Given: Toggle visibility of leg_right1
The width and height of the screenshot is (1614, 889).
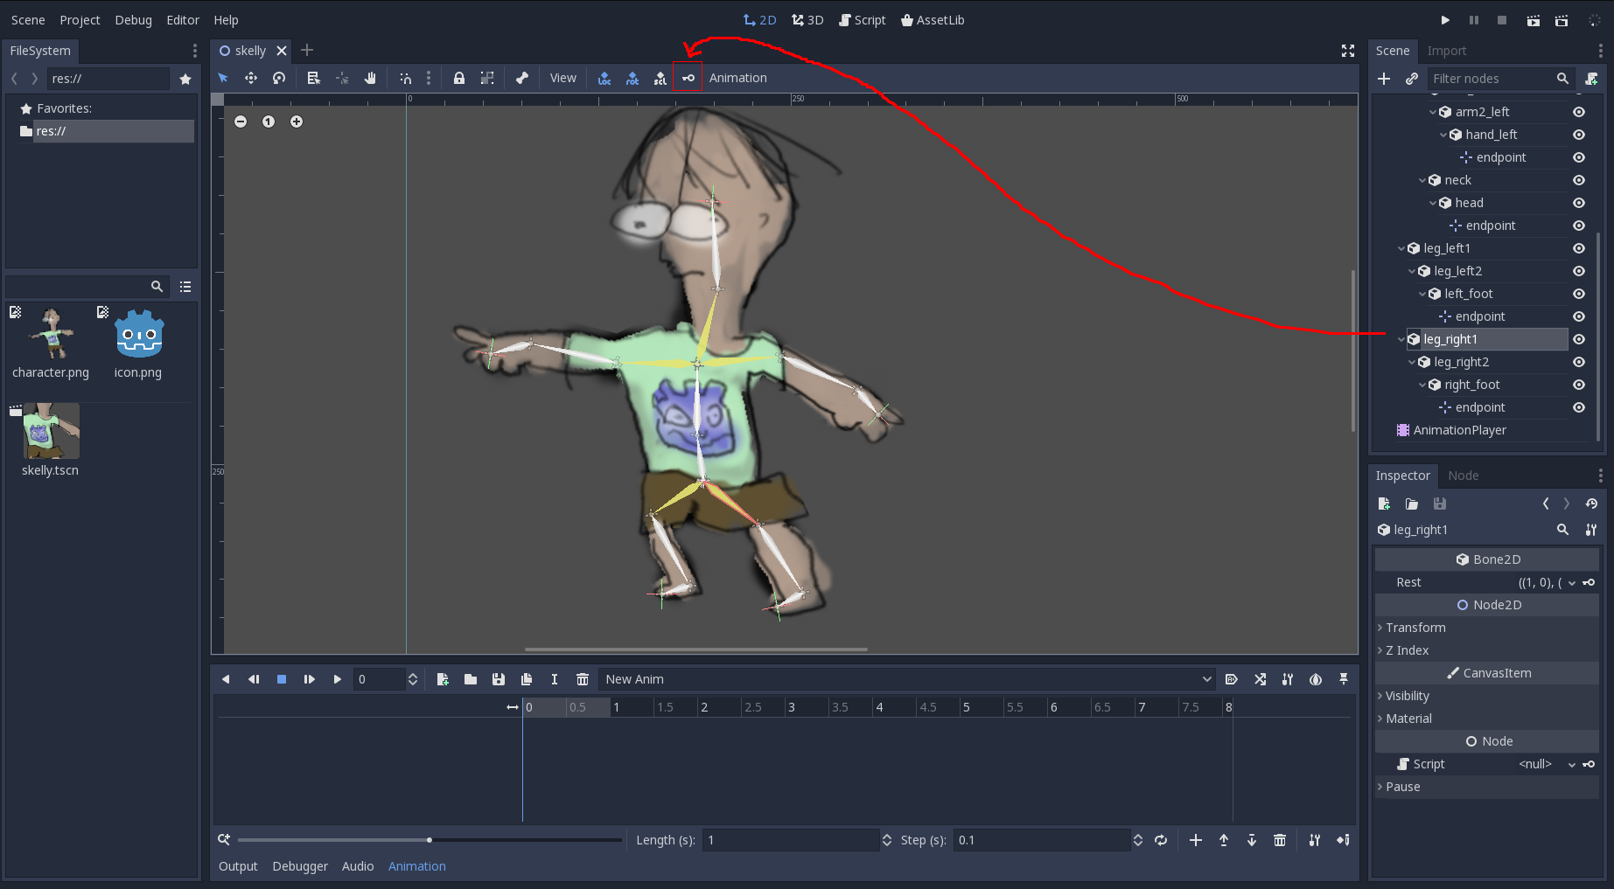Looking at the screenshot, I should click(1579, 339).
